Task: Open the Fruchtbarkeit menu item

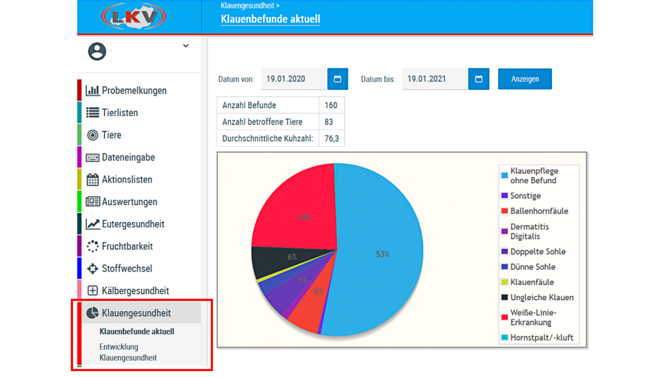Action: coord(127,246)
